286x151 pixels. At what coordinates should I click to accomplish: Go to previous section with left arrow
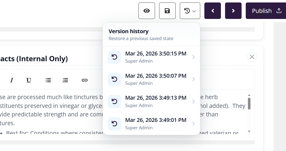tap(212, 11)
